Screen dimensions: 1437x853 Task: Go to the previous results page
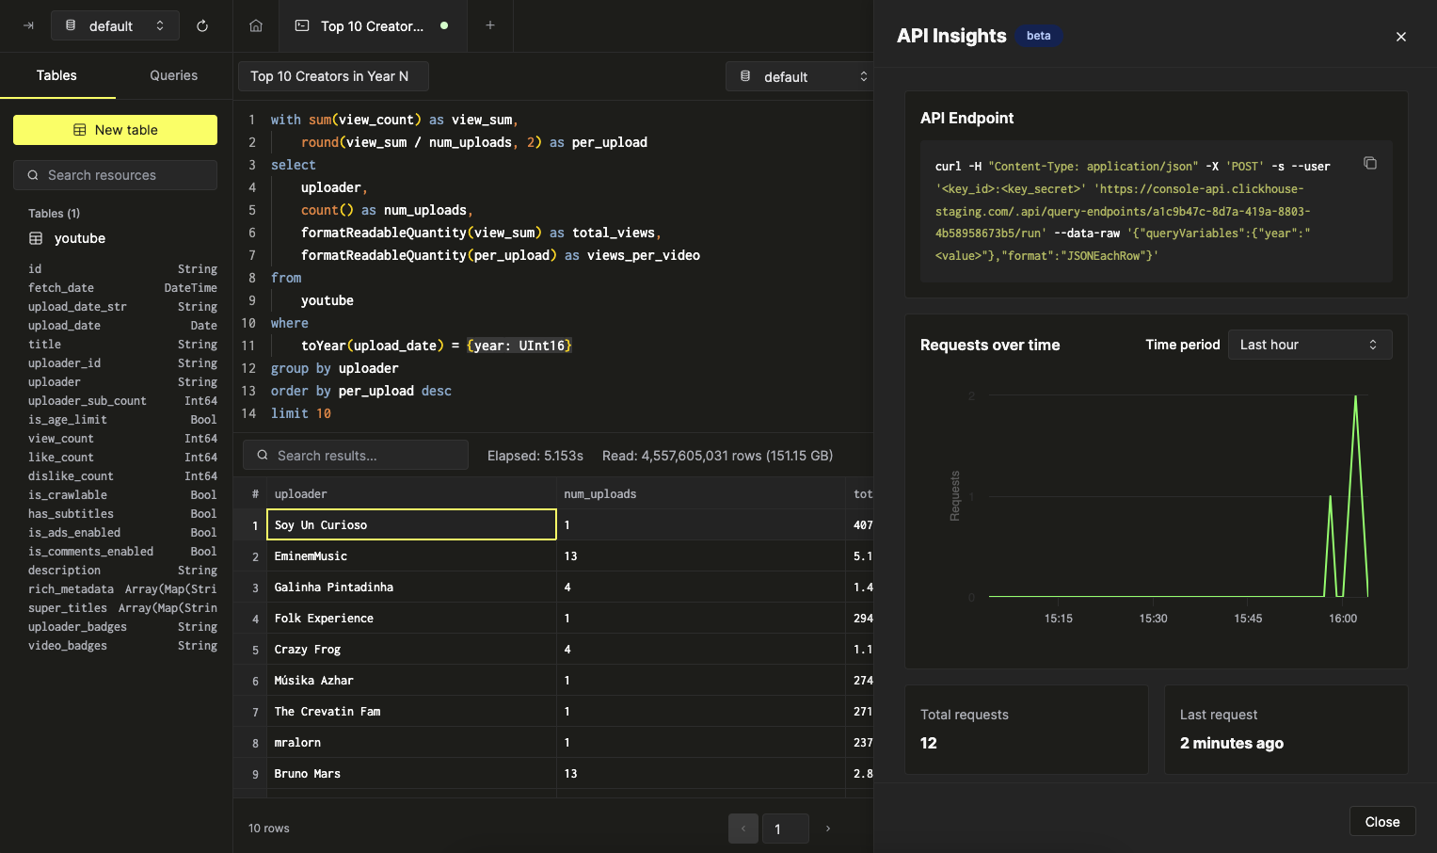(x=742, y=829)
